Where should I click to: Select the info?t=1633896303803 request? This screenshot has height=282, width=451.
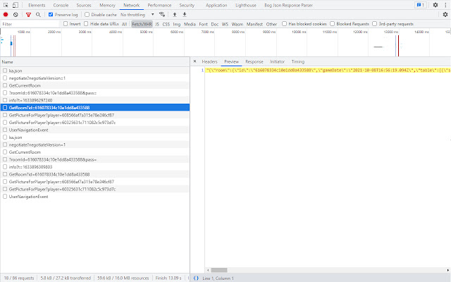click(x=95, y=167)
